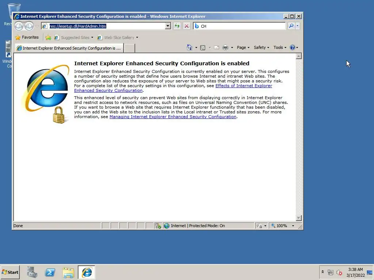Click Add to Favorites Bar star icon

tap(48, 38)
